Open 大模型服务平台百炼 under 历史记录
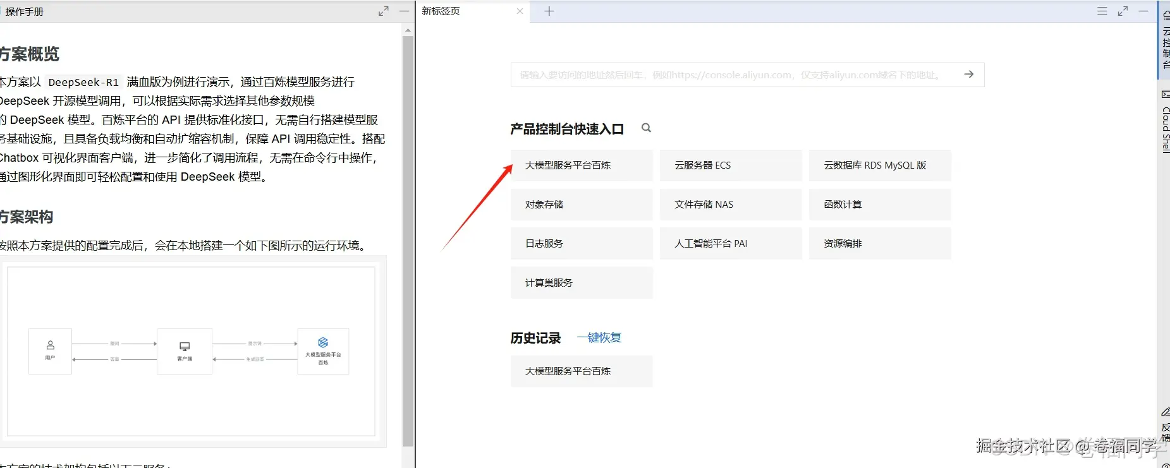Image resolution: width=1170 pixels, height=468 pixels. click(x=582, y=371)
